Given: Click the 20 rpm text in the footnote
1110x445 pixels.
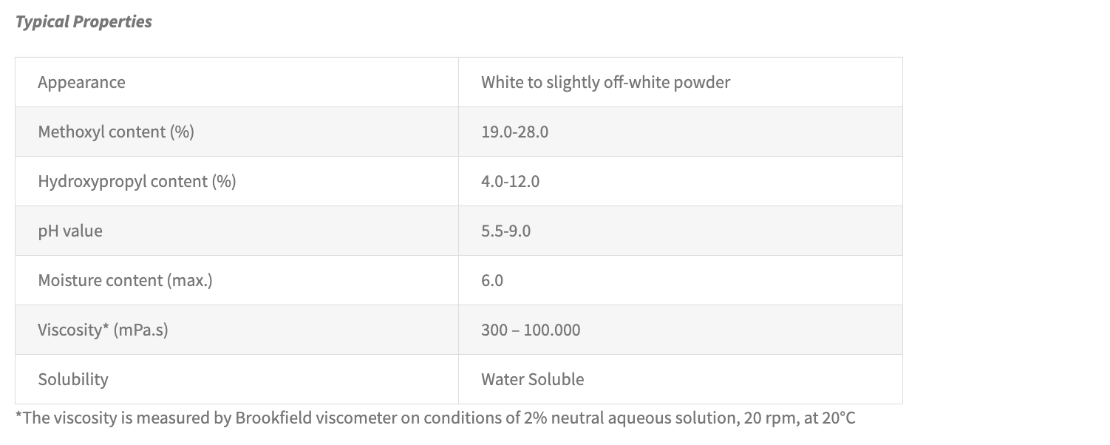Looking at the screenshot, I should [765, 418].
